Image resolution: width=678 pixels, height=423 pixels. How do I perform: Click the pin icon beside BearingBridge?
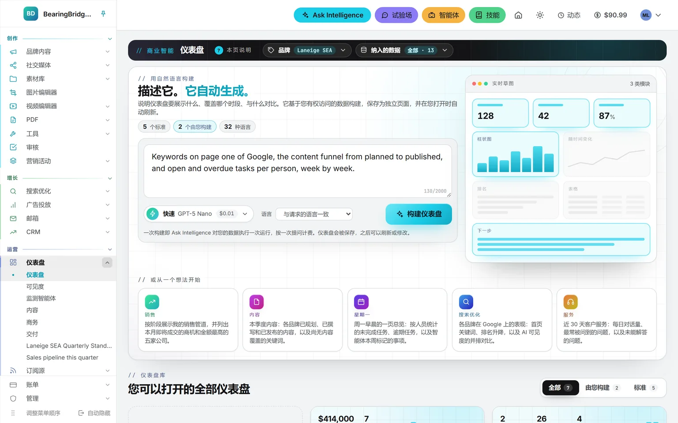[x=103, y=14]
